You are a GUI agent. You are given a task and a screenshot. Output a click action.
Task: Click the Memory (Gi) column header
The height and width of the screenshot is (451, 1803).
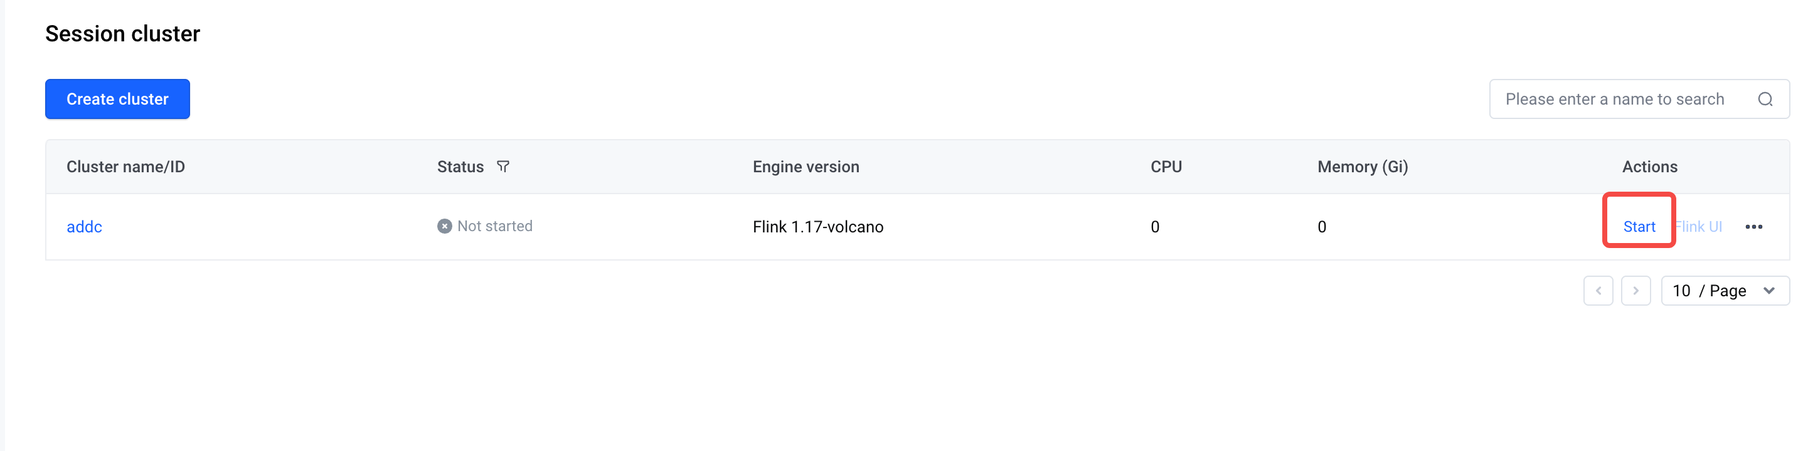[x=1362, y=167]
